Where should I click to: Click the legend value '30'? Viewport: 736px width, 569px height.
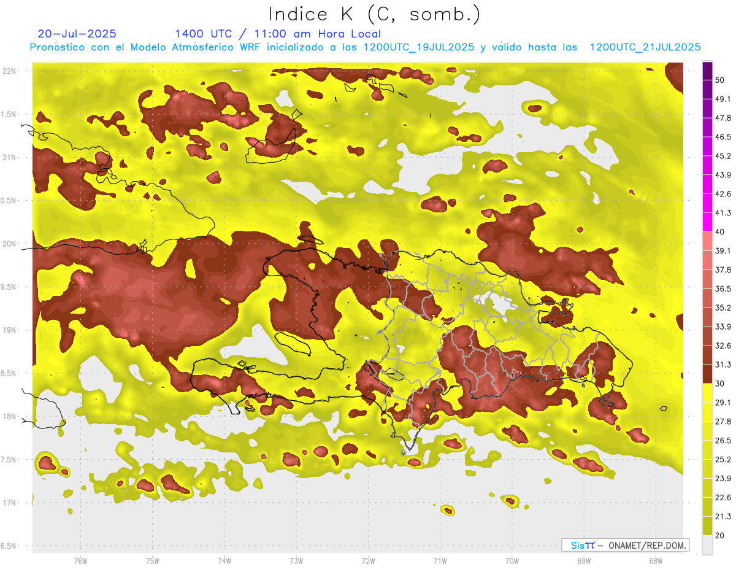tap(719, 384)
